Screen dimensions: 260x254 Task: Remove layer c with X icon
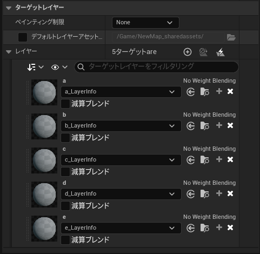[x=230, y=159]
